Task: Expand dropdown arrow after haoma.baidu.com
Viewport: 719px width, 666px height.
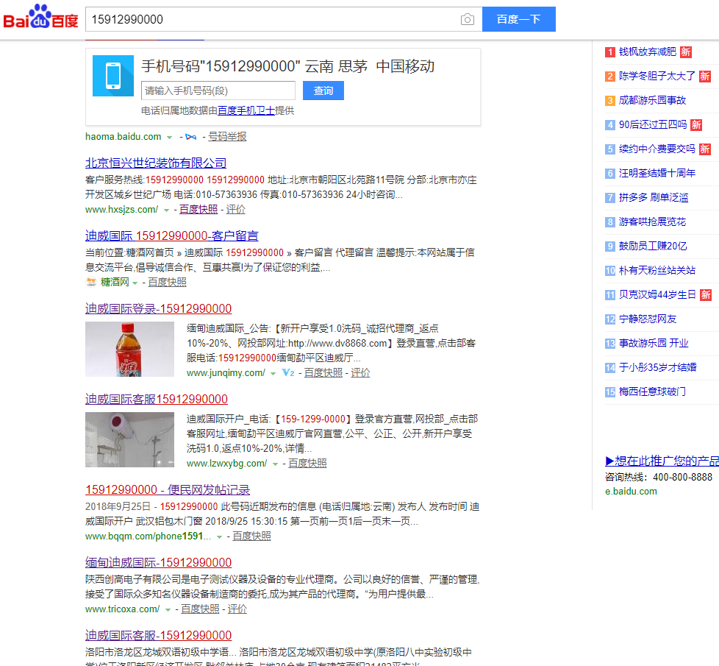Action: tap(170, 137)
